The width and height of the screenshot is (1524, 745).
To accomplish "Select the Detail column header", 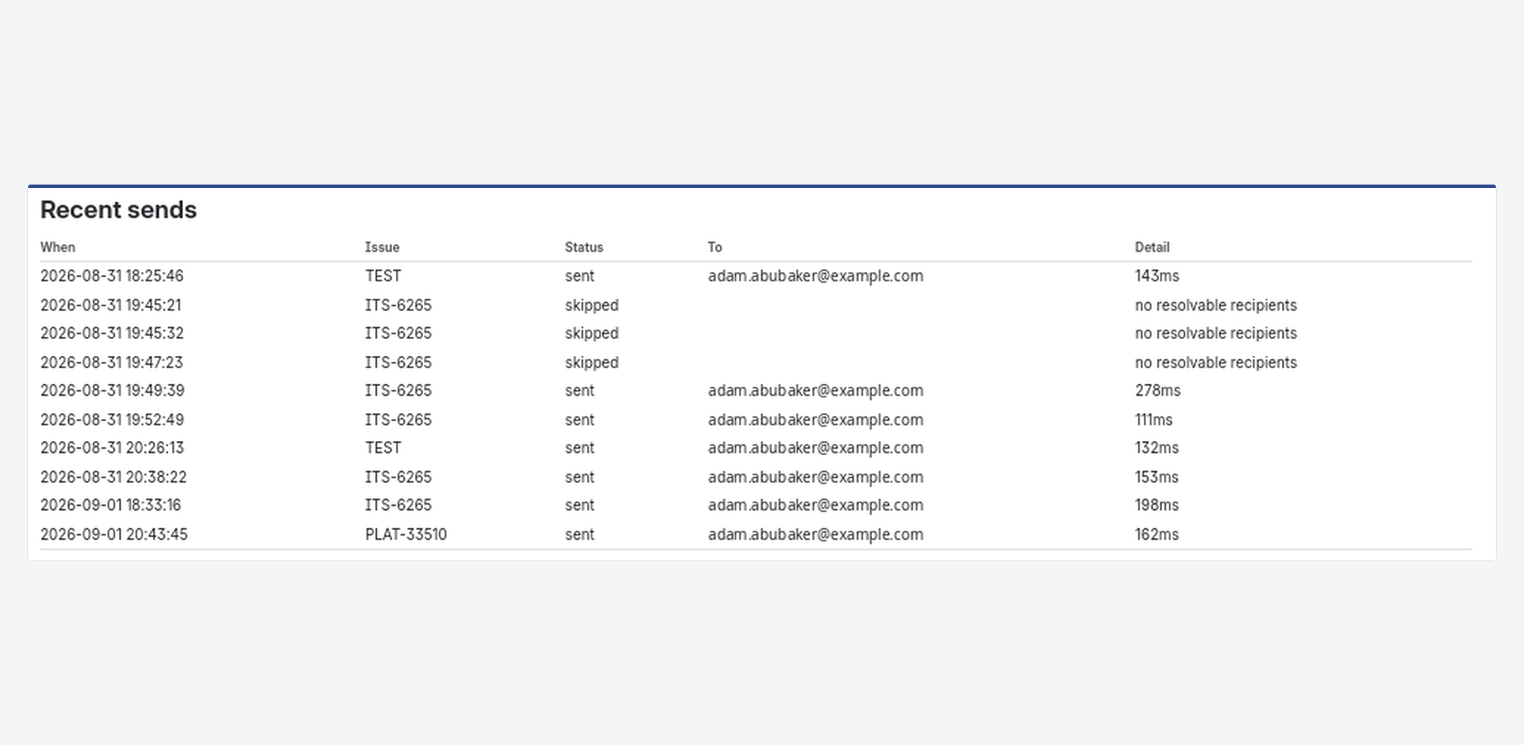I will pyautogui.click(x=1152, y=248).
